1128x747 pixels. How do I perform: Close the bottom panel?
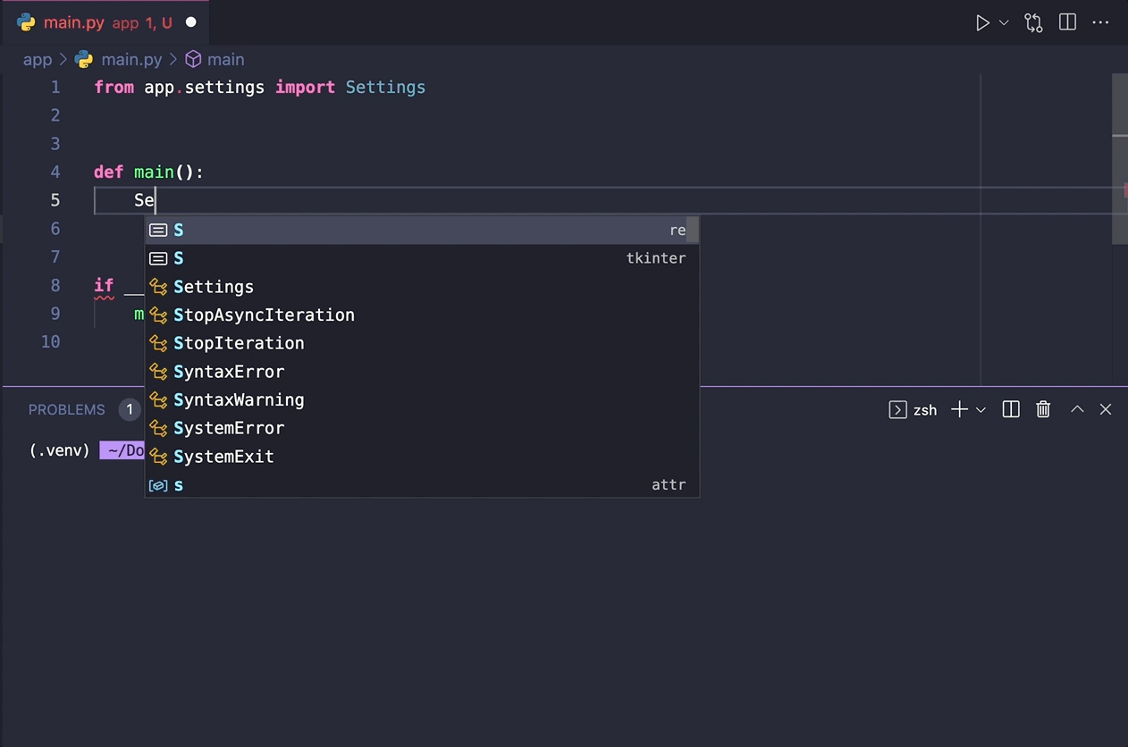point(1106,409)
